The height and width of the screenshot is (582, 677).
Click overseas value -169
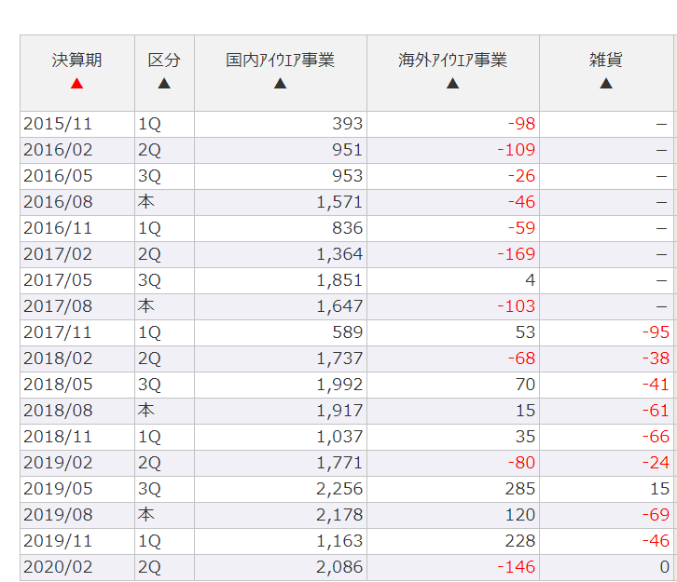point(517,254)
